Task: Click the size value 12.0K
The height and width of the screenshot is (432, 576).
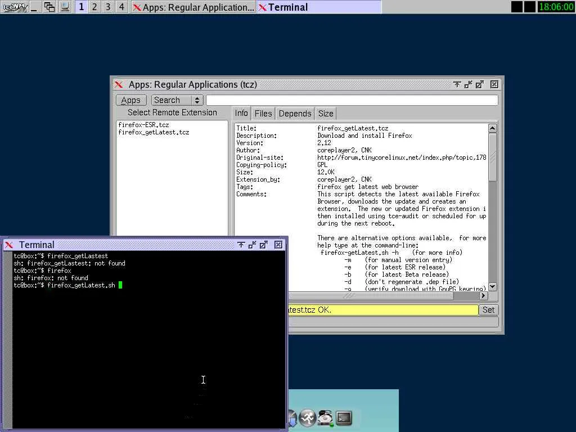Action: (x=326, y=172)
